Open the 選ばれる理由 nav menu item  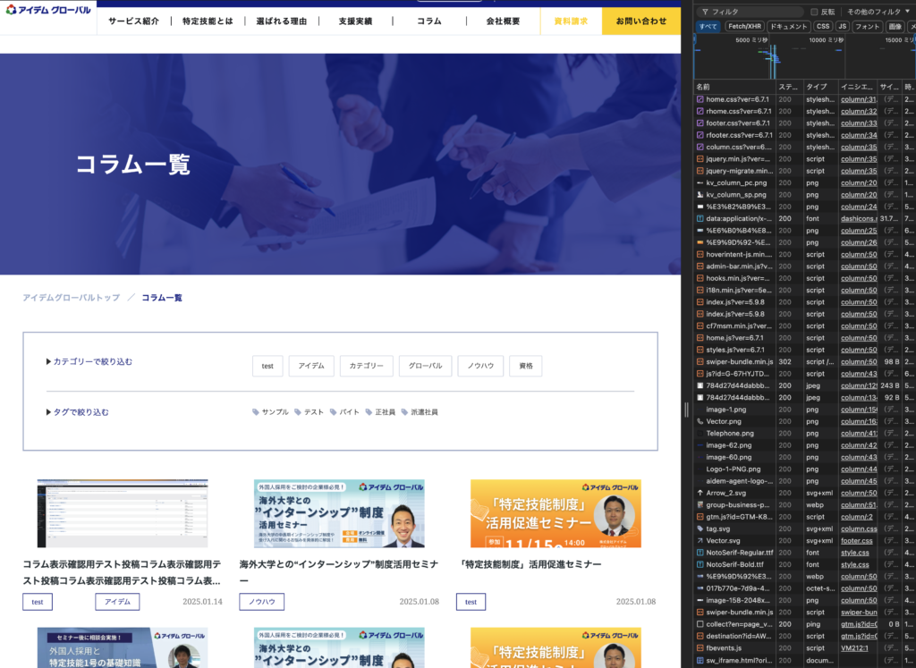281,21
